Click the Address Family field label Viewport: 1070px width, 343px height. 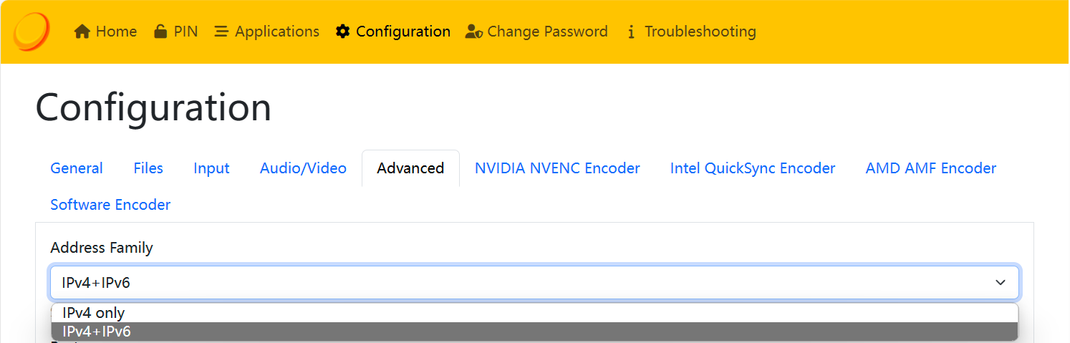[102, 248]
